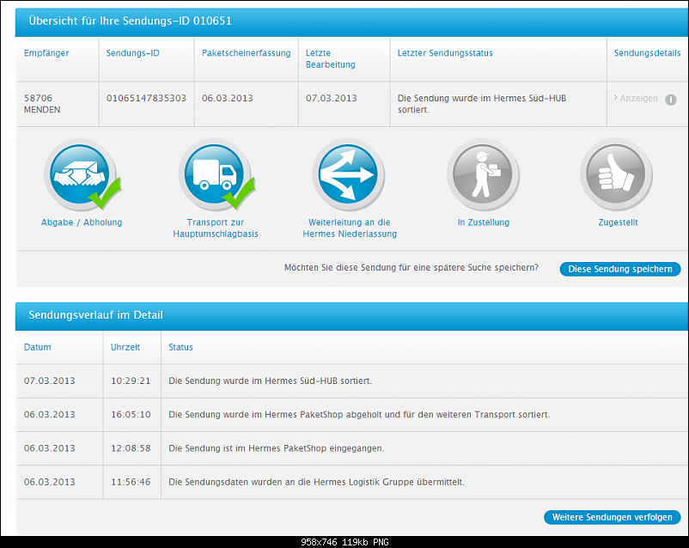Click the time 11:56:46 in history
Screen dimensions: 689x548
tap(131, 482)
